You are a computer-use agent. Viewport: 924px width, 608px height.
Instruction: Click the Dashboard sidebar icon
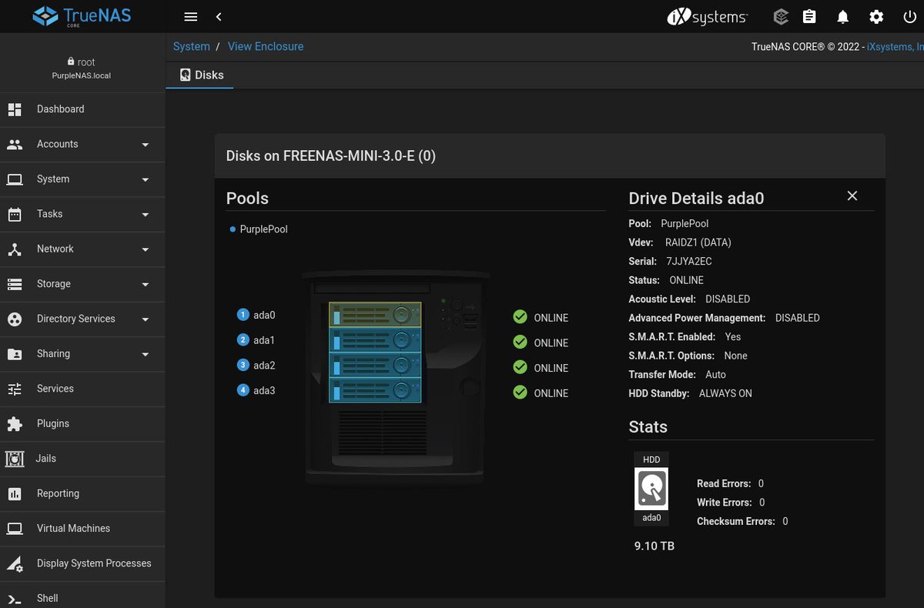pos(15,109)
